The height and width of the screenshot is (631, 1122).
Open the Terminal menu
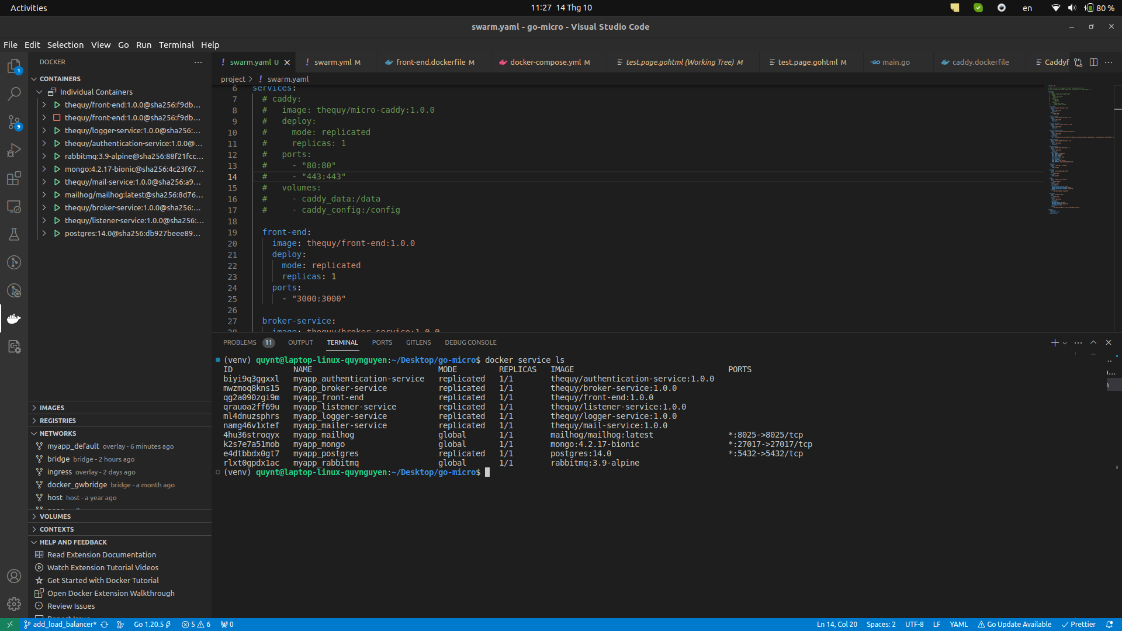pyautogui.click(x=176, y=44)
